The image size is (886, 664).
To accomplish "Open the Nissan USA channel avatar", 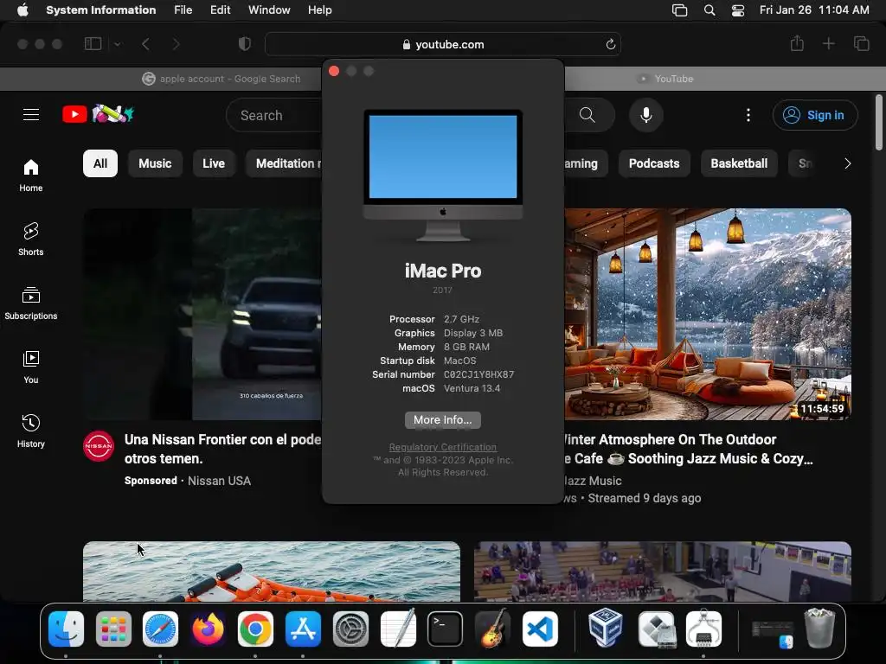I will 99,445.
